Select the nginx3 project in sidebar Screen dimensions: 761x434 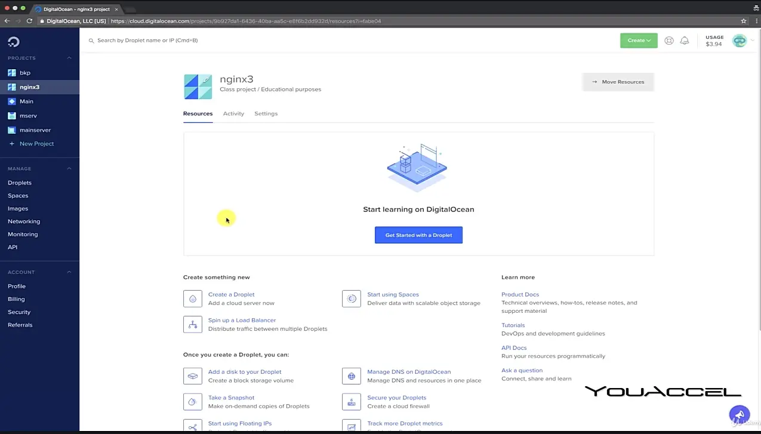coord(39,87)
